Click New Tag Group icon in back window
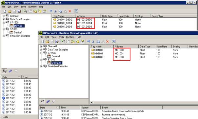The height and width of the screenshot is (119, 198). (35, 11)
